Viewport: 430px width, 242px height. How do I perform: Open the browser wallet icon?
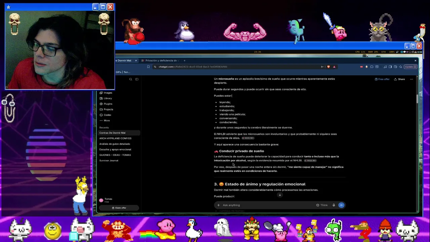point(395,67)
